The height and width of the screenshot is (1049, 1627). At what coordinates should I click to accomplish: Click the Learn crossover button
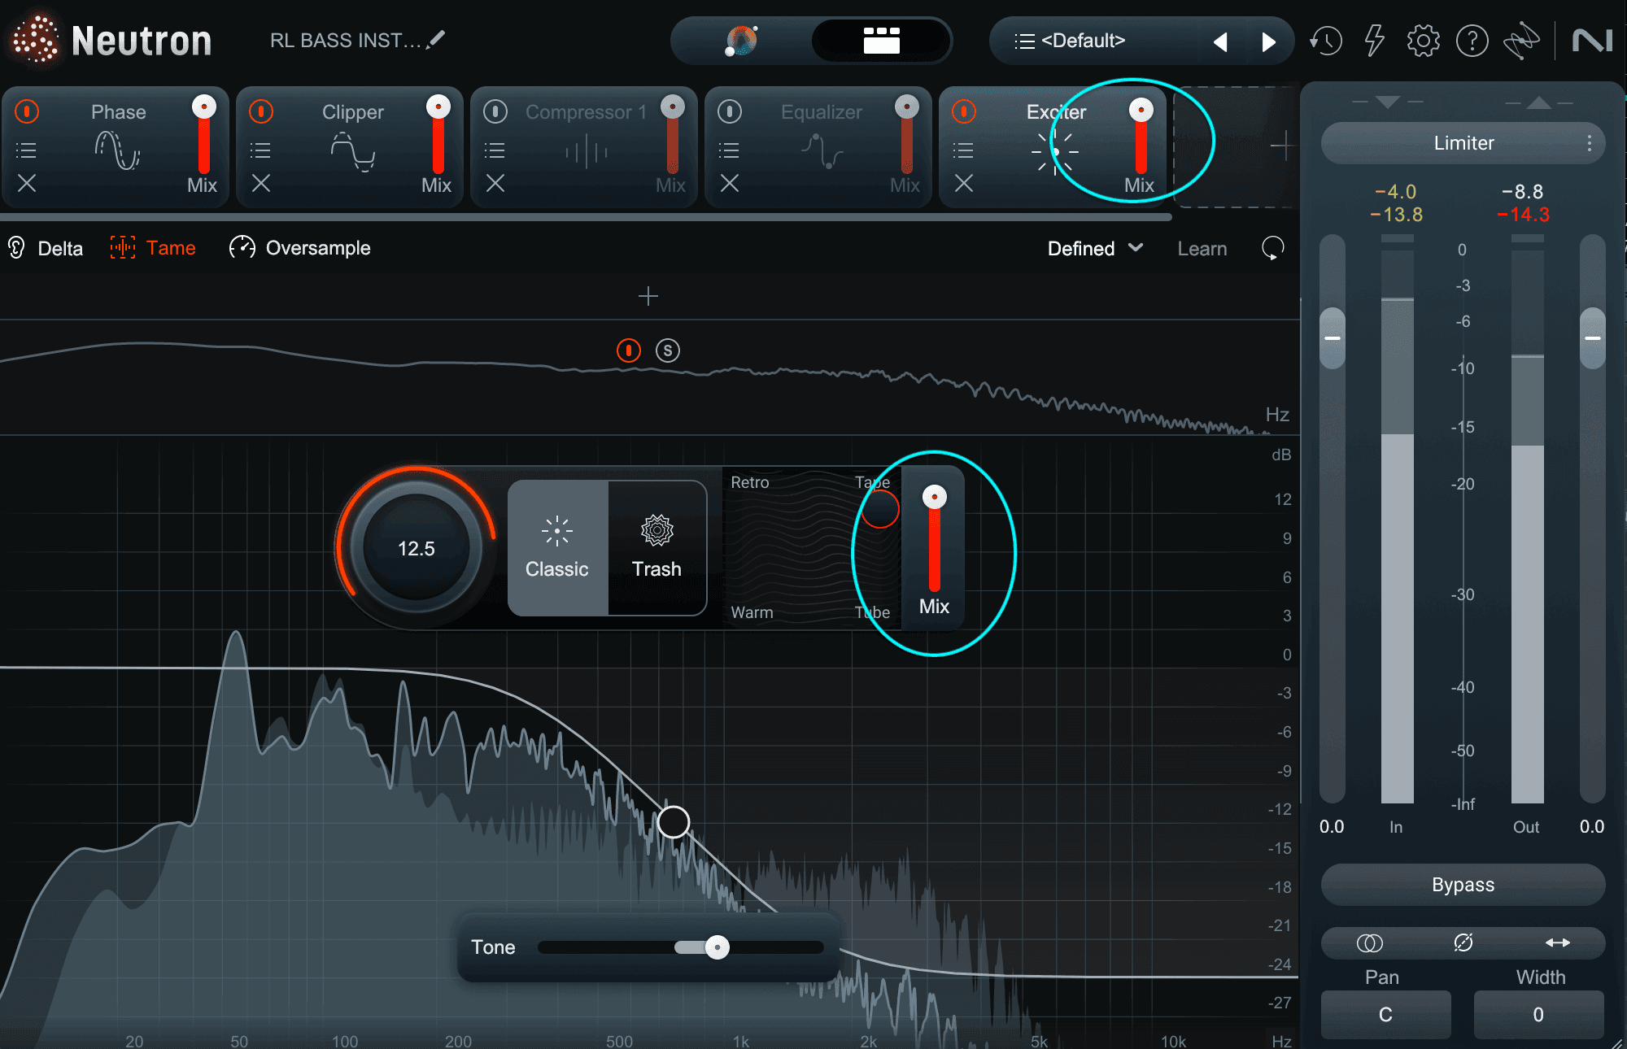[x=1202, y=249]
